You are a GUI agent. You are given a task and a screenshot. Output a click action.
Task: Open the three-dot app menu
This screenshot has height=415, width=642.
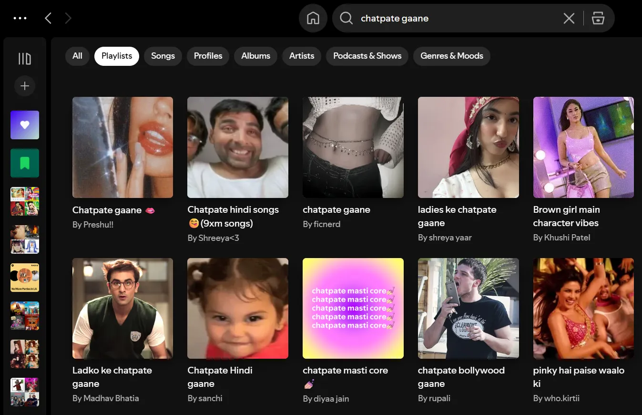tap(20, 19)
